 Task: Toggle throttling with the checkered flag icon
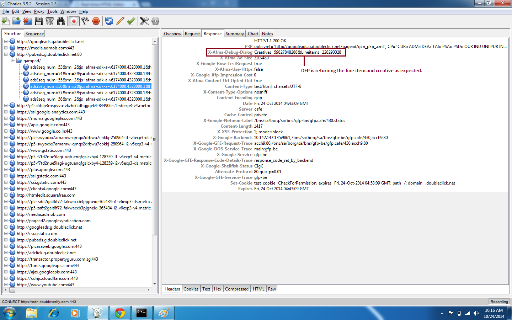(85, 21)
